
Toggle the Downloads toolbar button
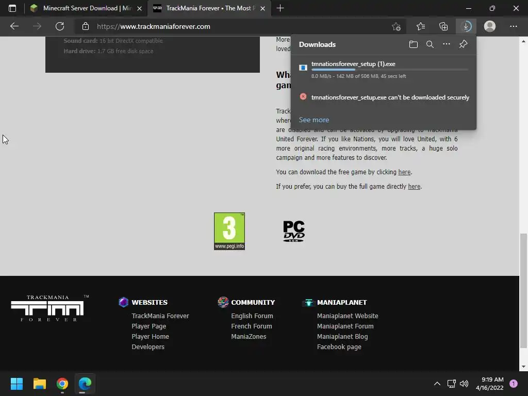point(466,26)
